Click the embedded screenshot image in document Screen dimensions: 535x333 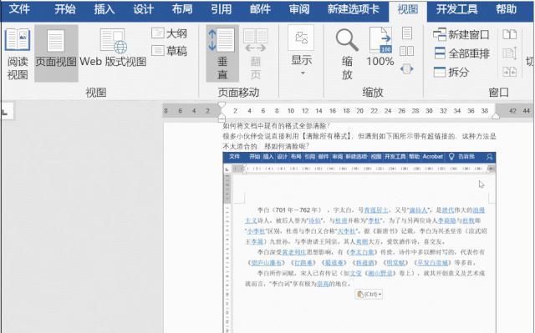359,242
